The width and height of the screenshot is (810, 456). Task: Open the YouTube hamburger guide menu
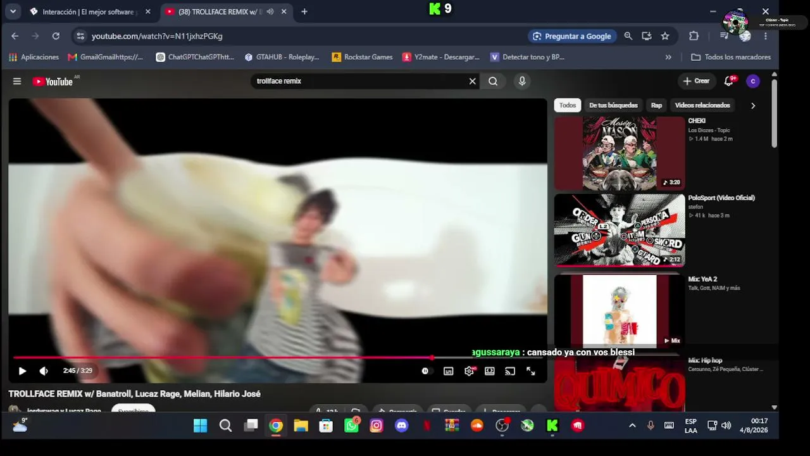tap(17, 81)
